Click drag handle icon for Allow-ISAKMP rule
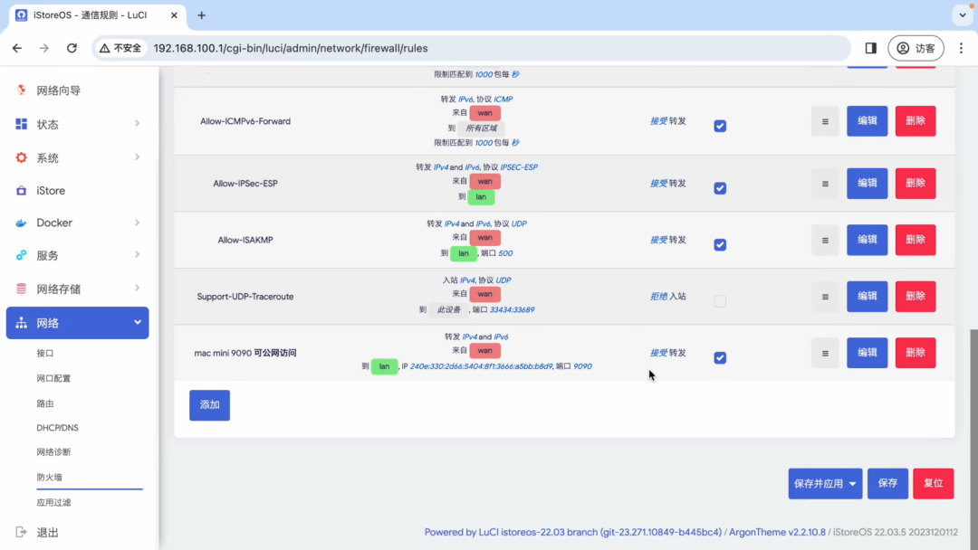The image size is (978, 550). (x=824, y=241)
